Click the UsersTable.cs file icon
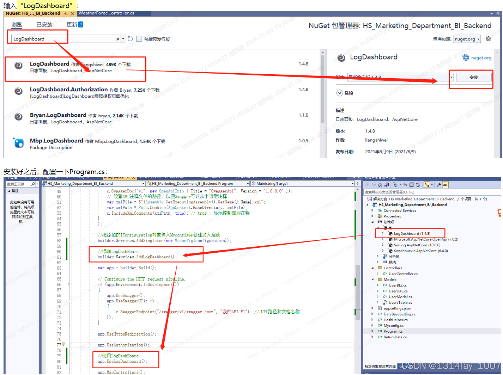Image resolution: width=503 pixels, height=375 pixels. tap(385, 302)
